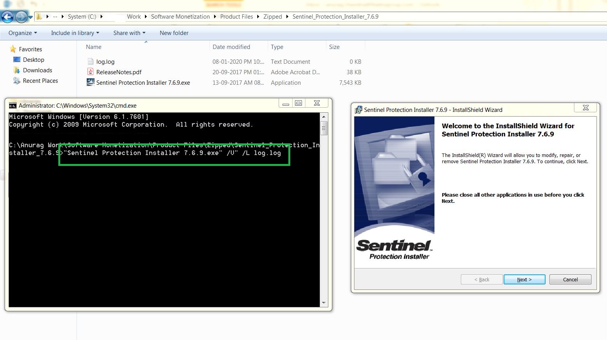This screenshot has height=340, width=607.
Task: Expand the breadcrumb arrow after Zipped
Action: [286, 16]
